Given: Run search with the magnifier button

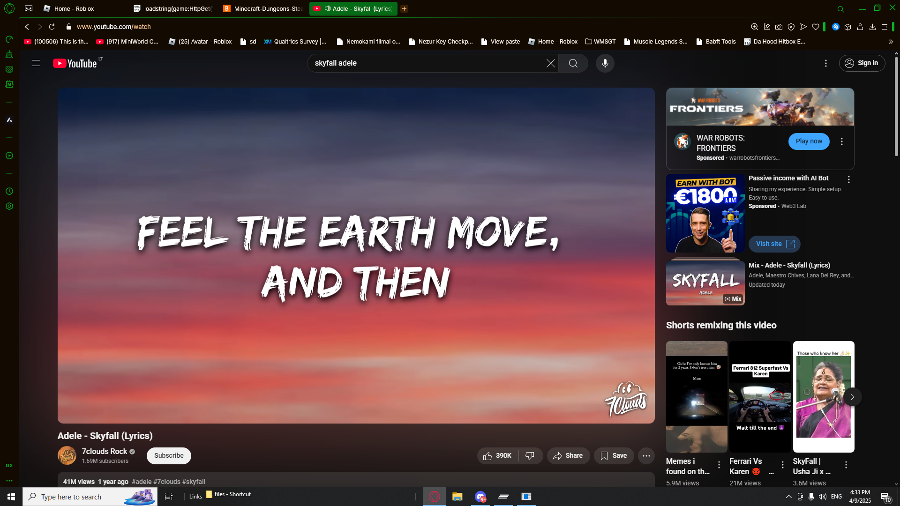Looking at the screenshot, I should 573,63.
